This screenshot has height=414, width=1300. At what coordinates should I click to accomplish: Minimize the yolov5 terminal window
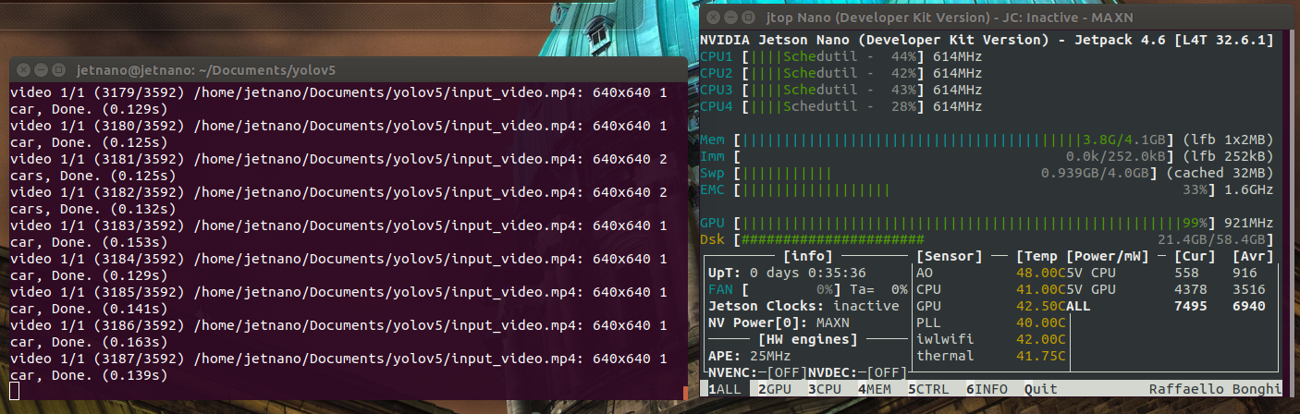40,70
